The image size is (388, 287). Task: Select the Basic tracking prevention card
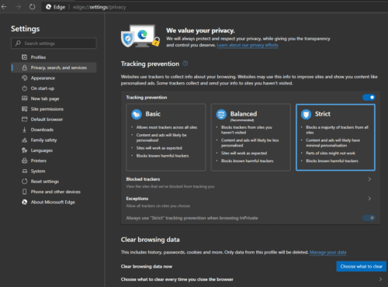point(166,137)
